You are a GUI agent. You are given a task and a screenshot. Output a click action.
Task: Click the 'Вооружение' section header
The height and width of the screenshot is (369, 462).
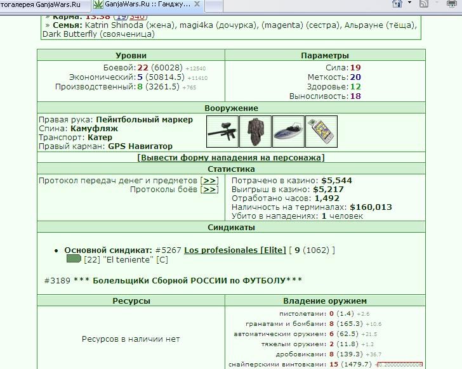coord(231,108)
